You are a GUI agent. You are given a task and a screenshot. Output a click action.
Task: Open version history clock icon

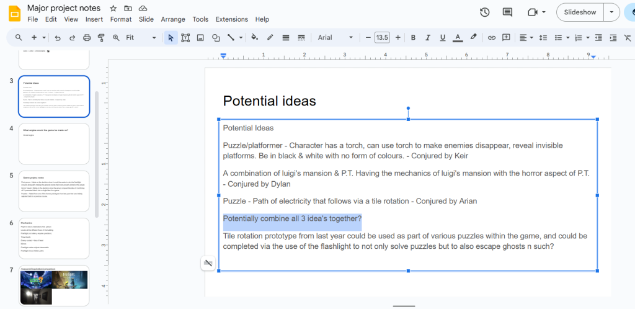(485, 12)
